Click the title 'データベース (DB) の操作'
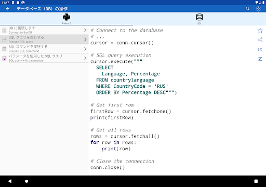 (42, 9)
